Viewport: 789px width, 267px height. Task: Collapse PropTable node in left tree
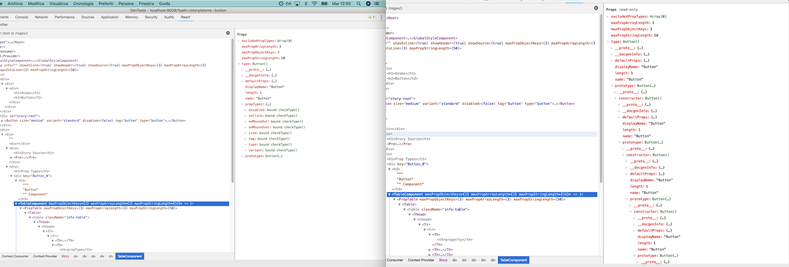(x=21, y=208)
